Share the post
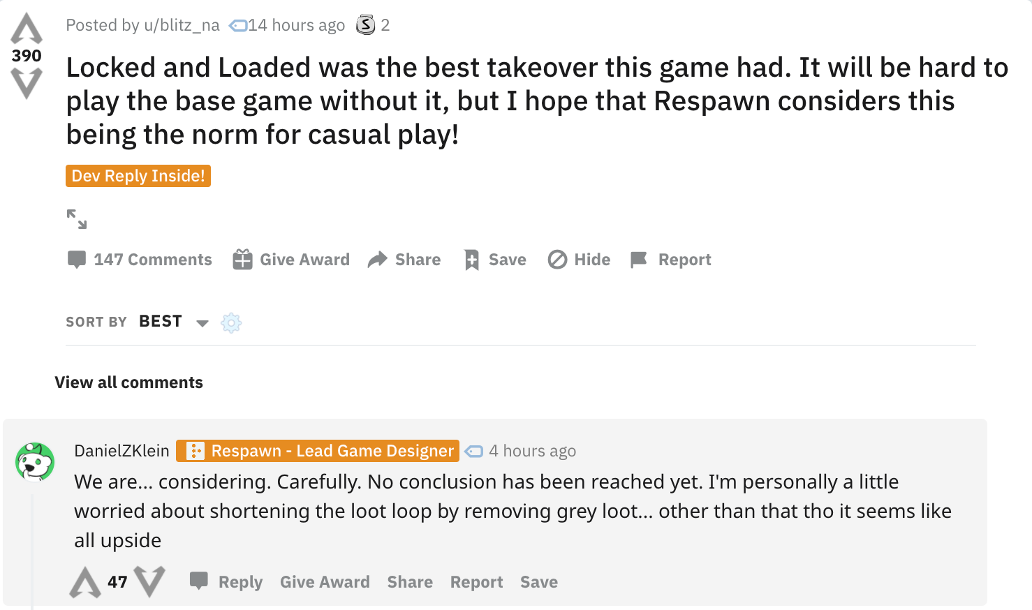The image size is (1032, 610). tap(404, 260)
